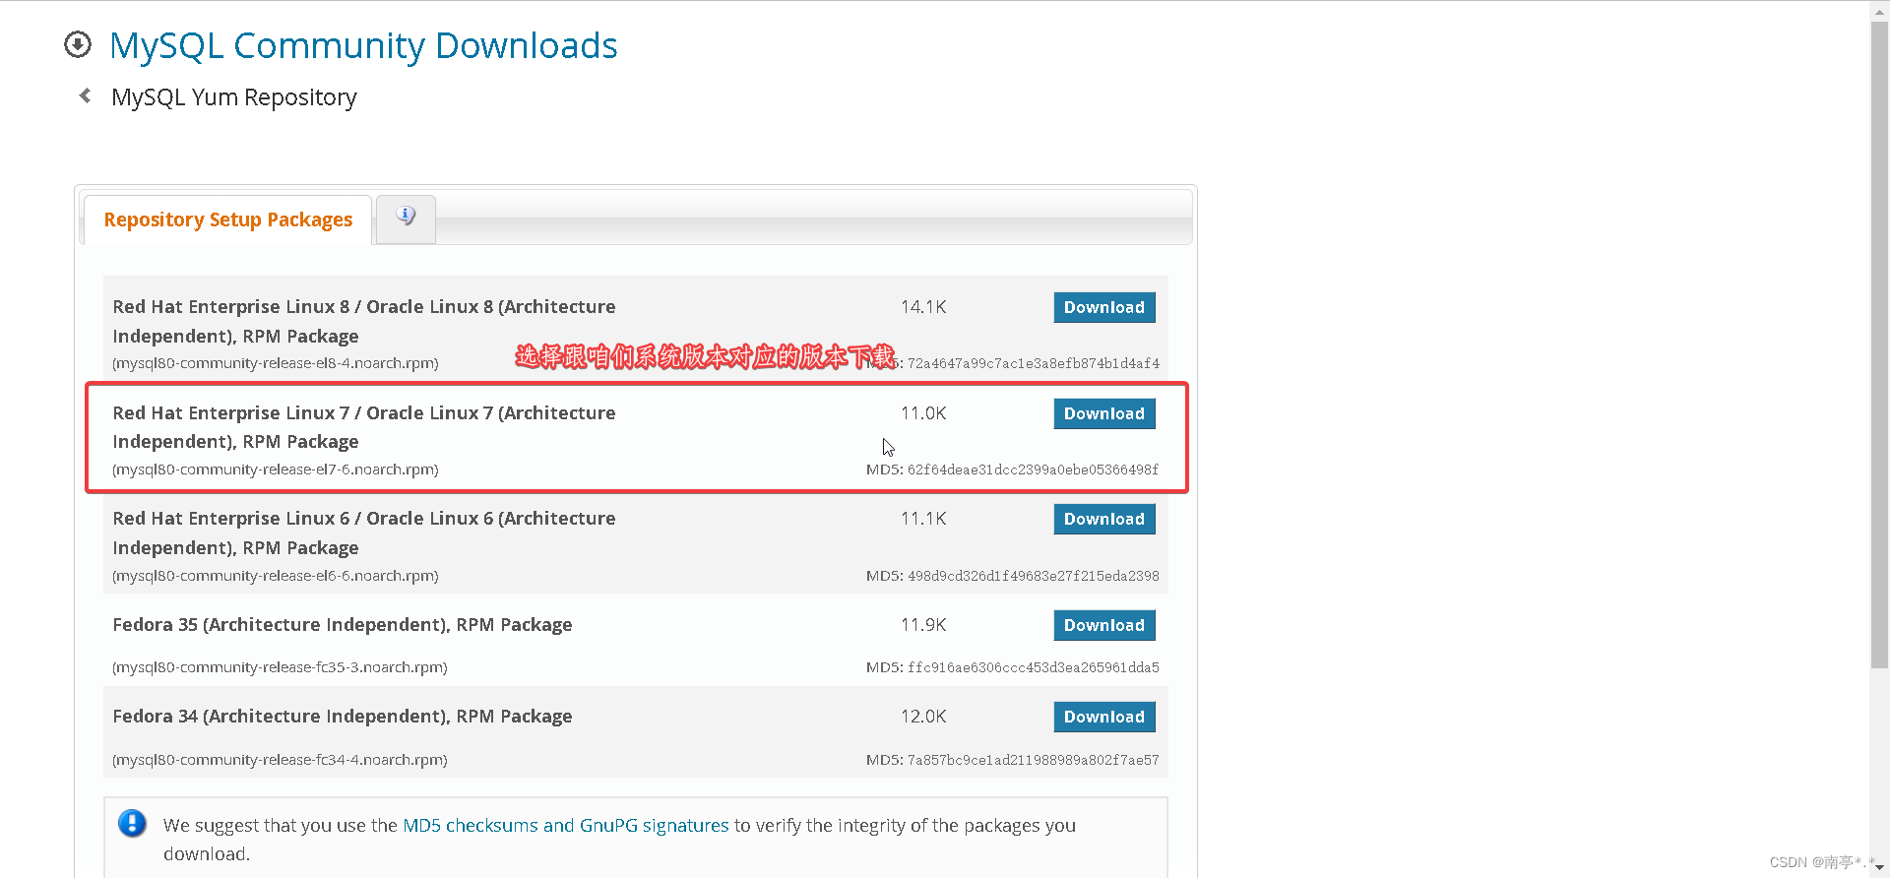Click the Red Hat Enterprise Linux 7 title

[x=364, y=427]
